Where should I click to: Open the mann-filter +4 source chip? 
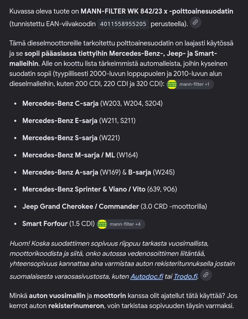click(121, 224)
